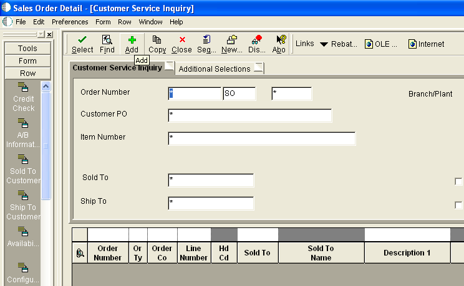
Task: Switch to Additional Selections tab
Action: [220, 69]
